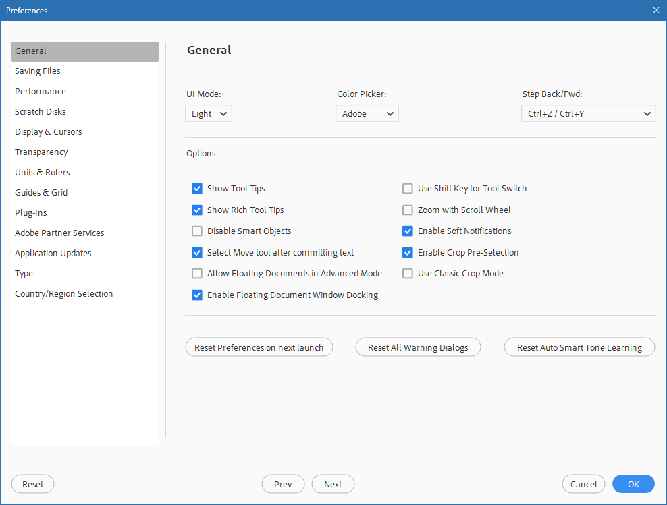Open Display & Cursors preferences
The height and width of the screenshot is (505, 667).
tap(85, 131)
